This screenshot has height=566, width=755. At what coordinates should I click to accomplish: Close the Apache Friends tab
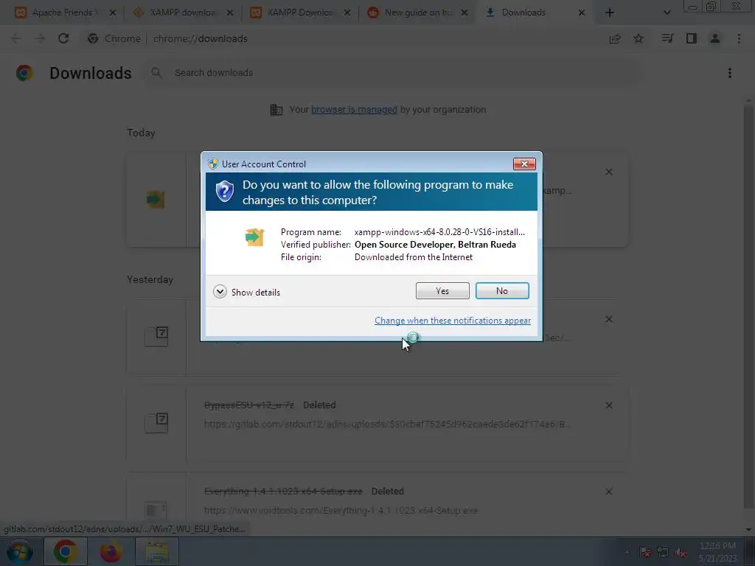pyautogui.click(x=113, y=13)
